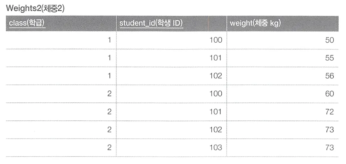Click student_id 102 in third row

point(171,76)
